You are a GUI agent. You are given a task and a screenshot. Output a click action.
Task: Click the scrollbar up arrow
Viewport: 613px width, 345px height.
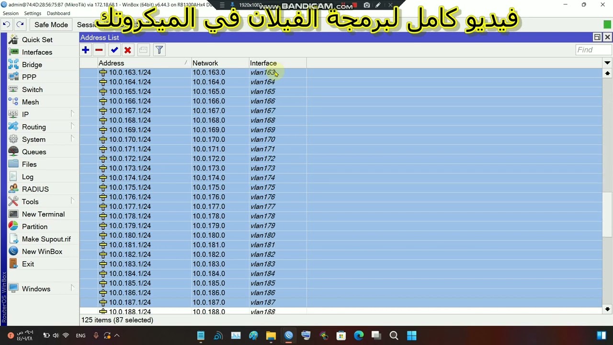(x=607, y=73)
